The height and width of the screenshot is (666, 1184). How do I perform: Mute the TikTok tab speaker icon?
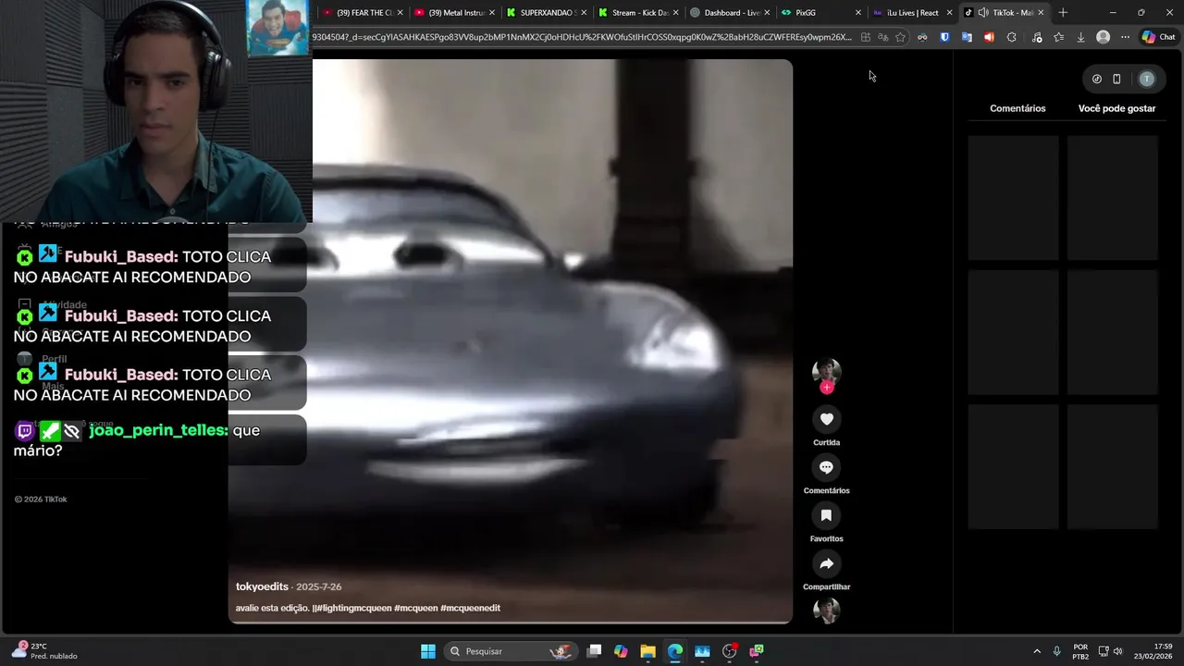click(x=983, y=13)
